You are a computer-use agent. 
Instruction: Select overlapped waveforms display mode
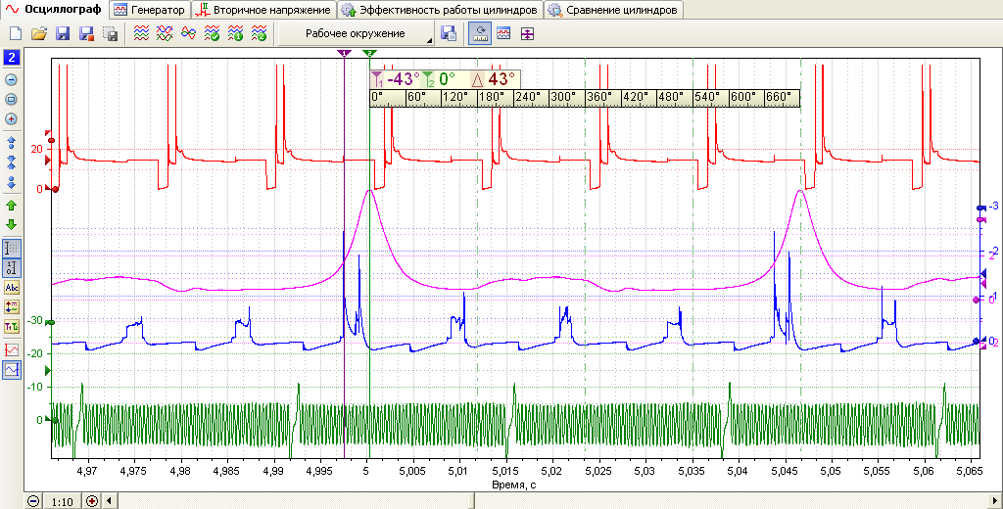[189, 34]
